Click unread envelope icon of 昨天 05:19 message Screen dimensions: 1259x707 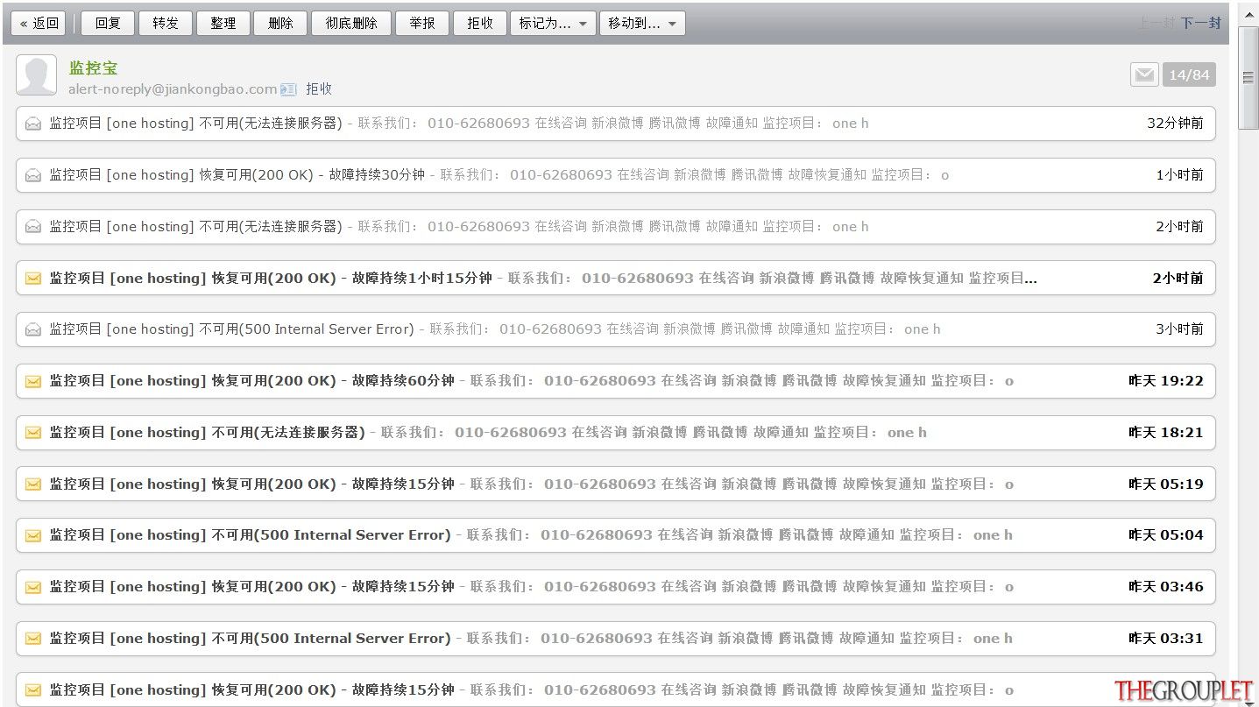click(x=33, y=484)
